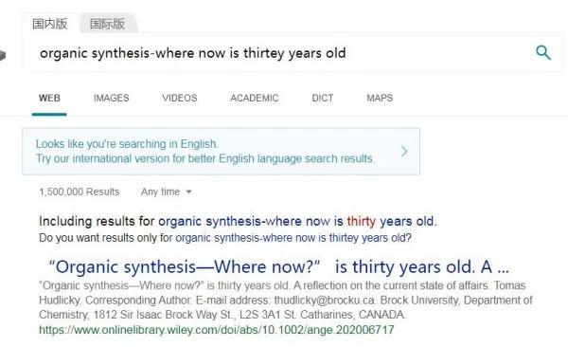Screen dimensions: 568x347
Task: Search only for original thirtey query link
Action: 293,238
